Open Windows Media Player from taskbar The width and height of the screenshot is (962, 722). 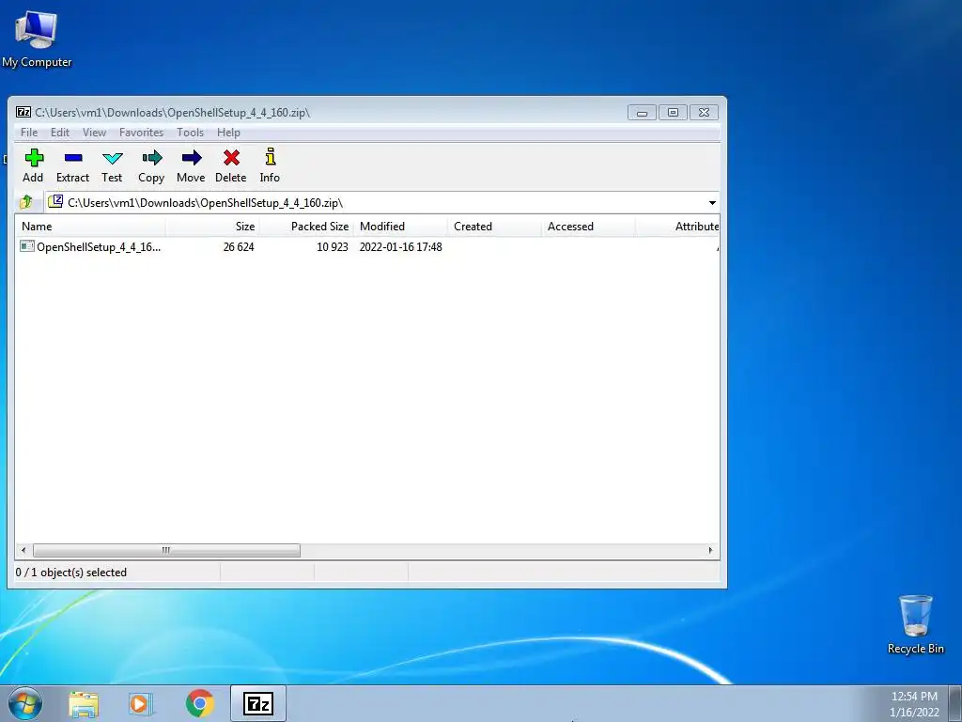tap(141, 704)
